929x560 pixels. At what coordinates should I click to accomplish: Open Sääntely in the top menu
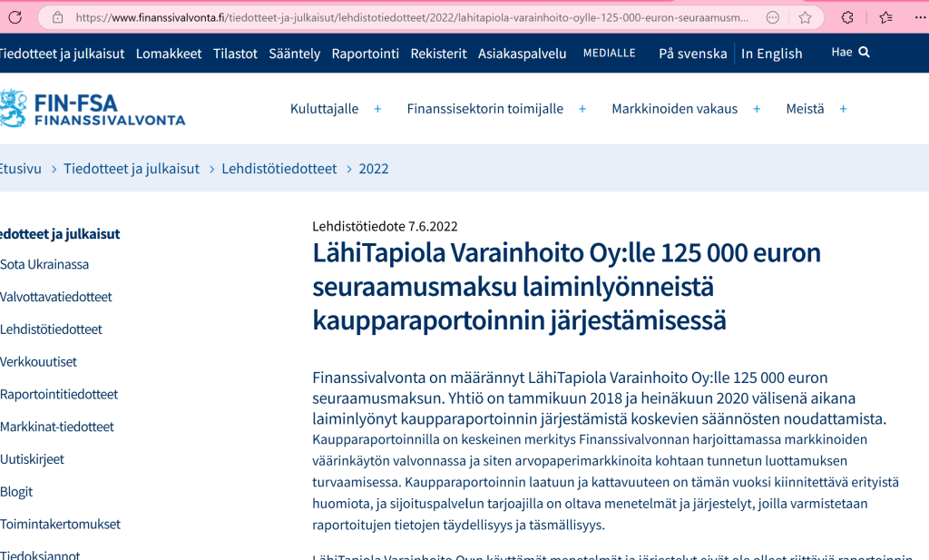point(295,54)
